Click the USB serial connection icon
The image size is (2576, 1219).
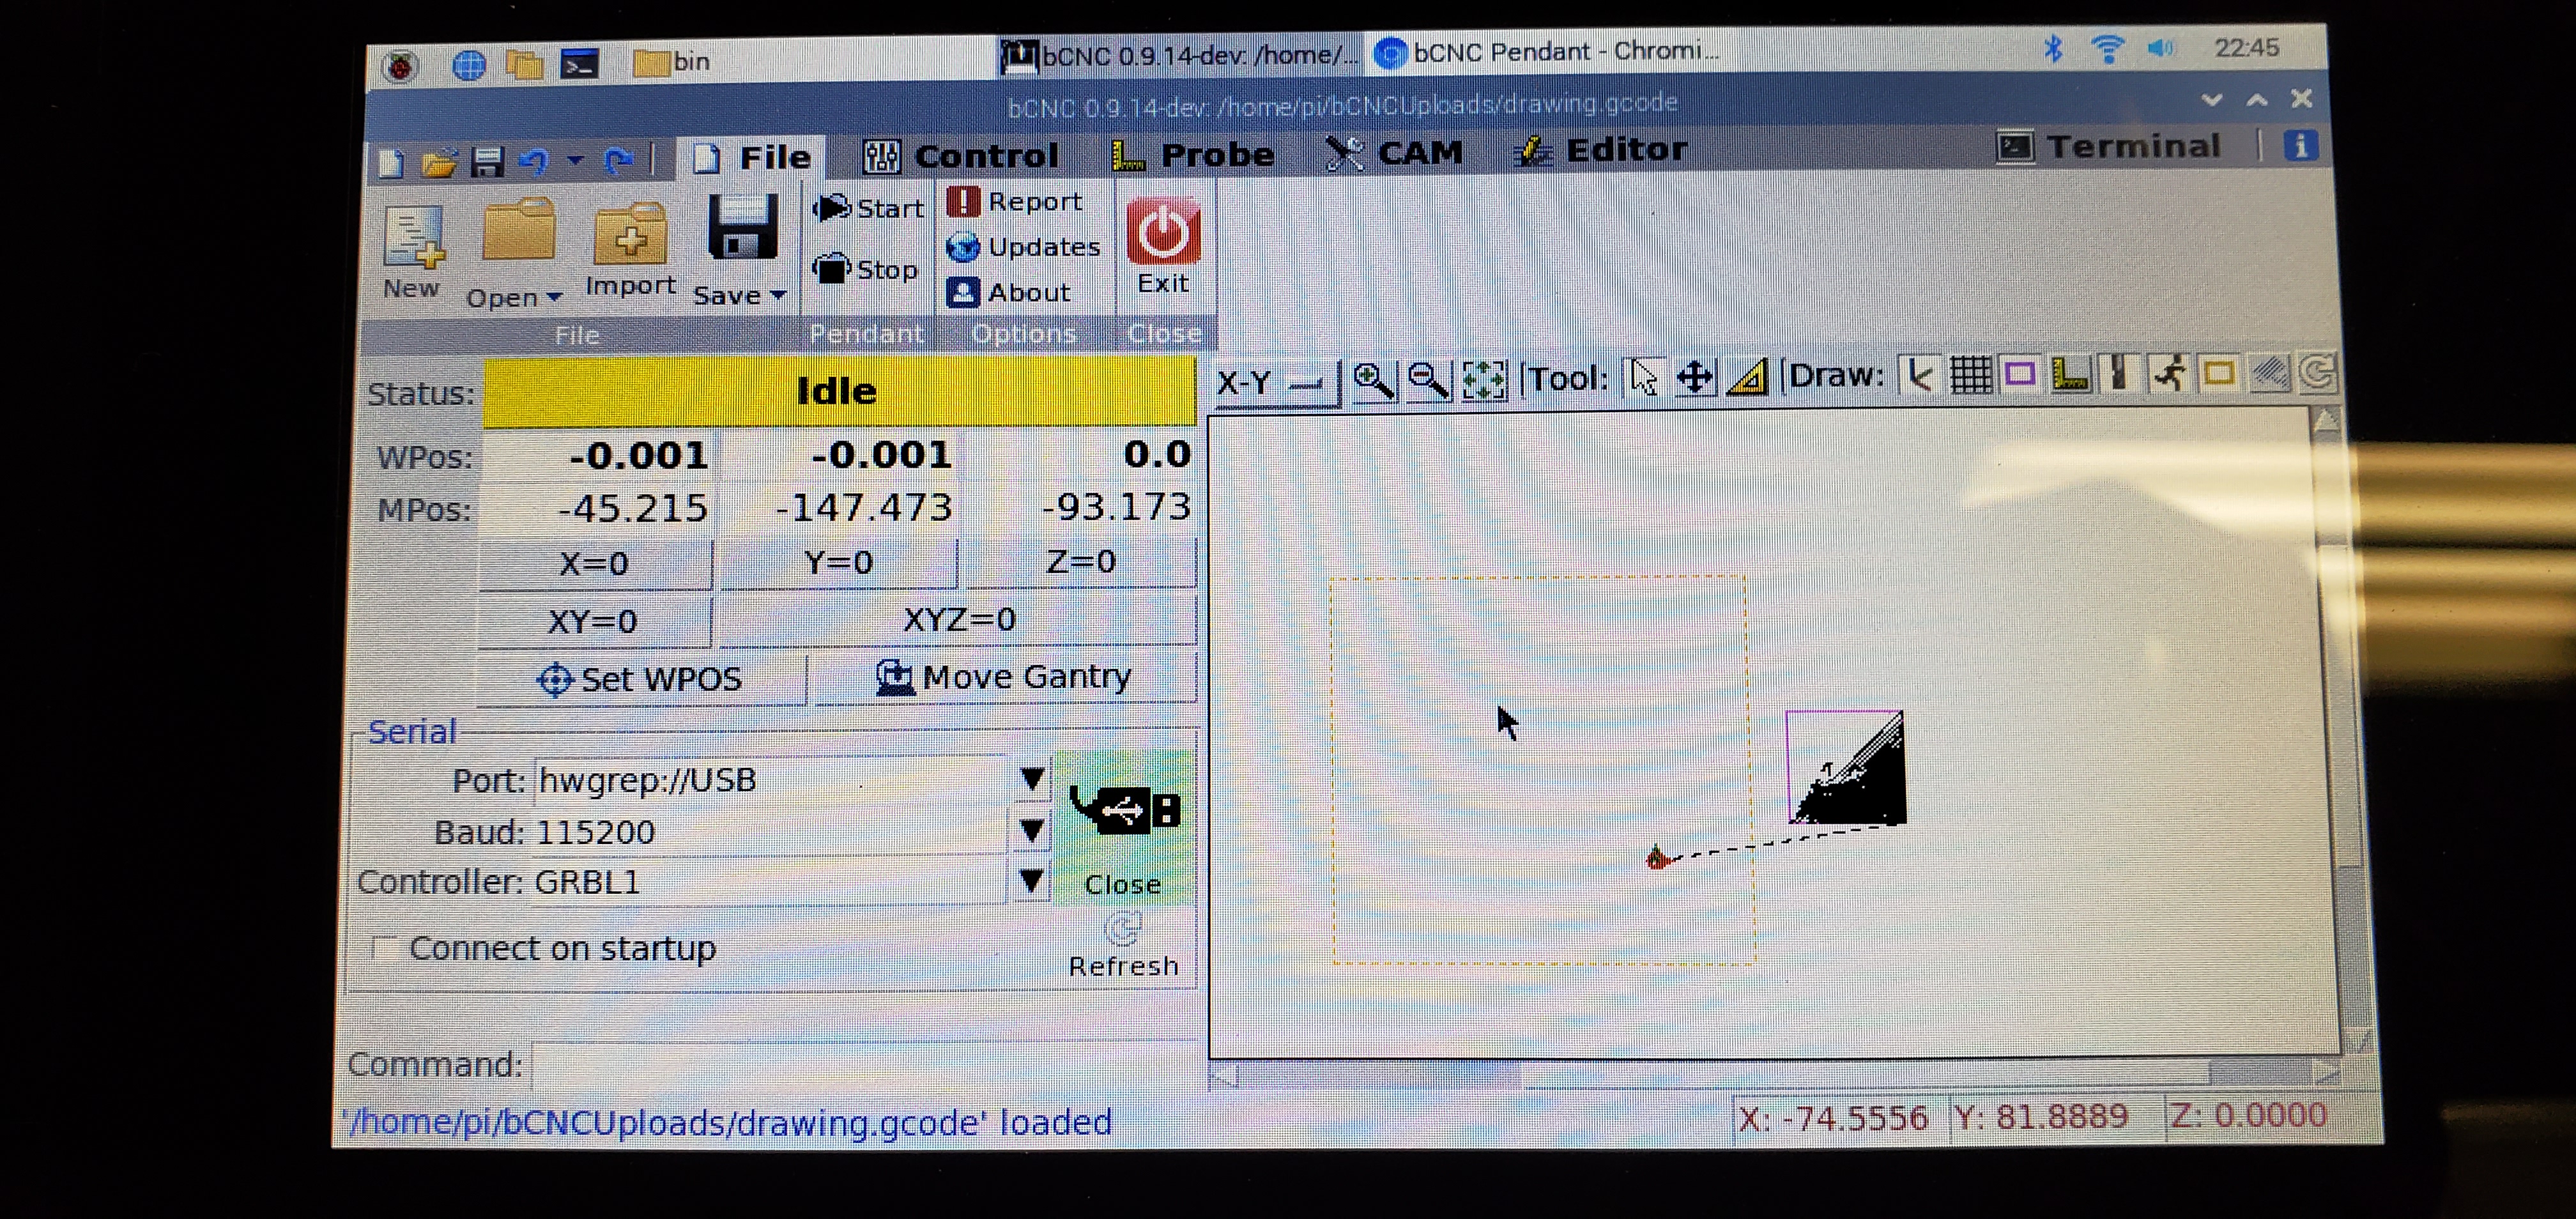coord(1124,810)
